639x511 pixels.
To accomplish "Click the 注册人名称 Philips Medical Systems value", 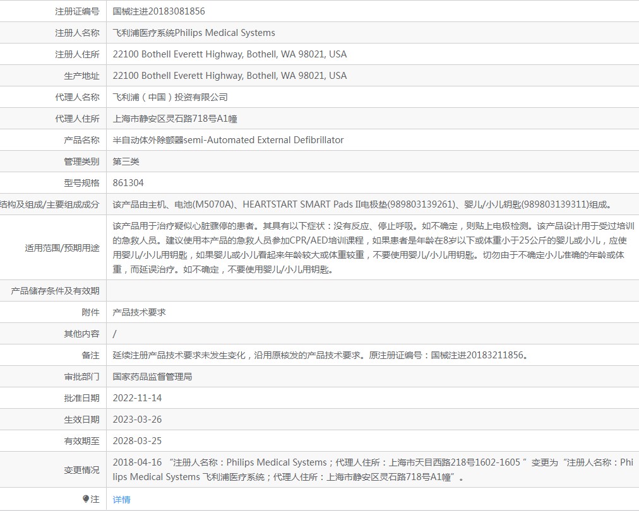I will (194, 33).
